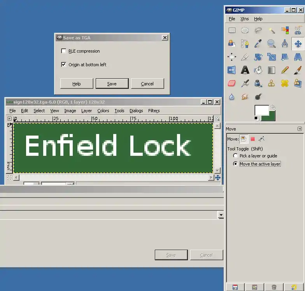The width and height of the screenshot is (305, 291).
Task: Activate the Zoom magnifier tool
Action: (x=271, y=44)
